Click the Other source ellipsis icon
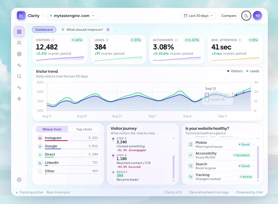 pos(40,172)
